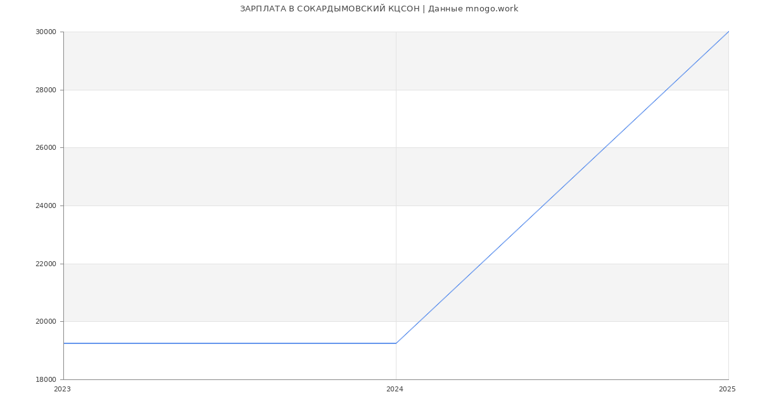Click the gray band between 28000 and 30000
The image size is (760, 411).
pyautogui.click(x=396, y=61)
